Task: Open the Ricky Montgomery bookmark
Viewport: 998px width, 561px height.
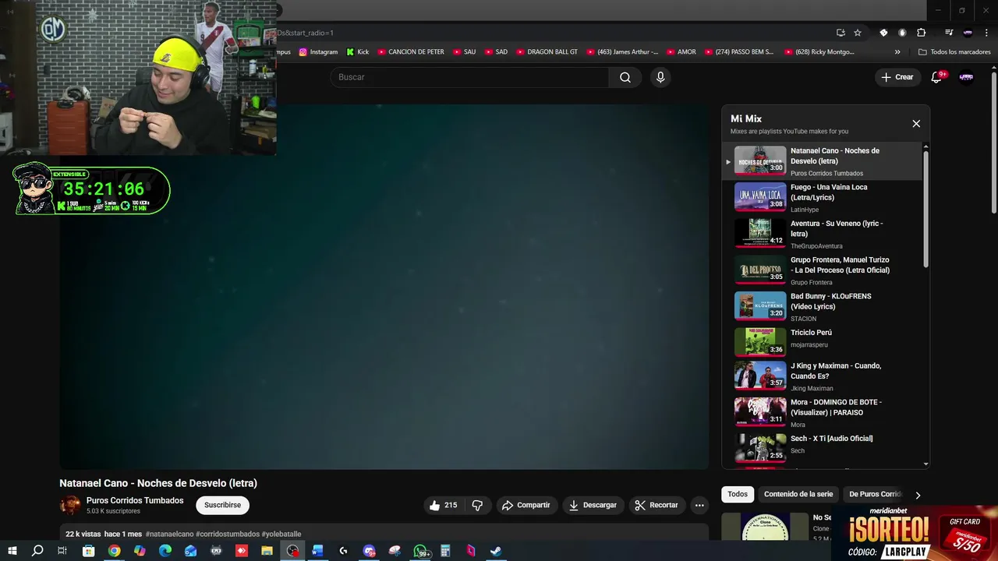Action: [x=818, y=52]
